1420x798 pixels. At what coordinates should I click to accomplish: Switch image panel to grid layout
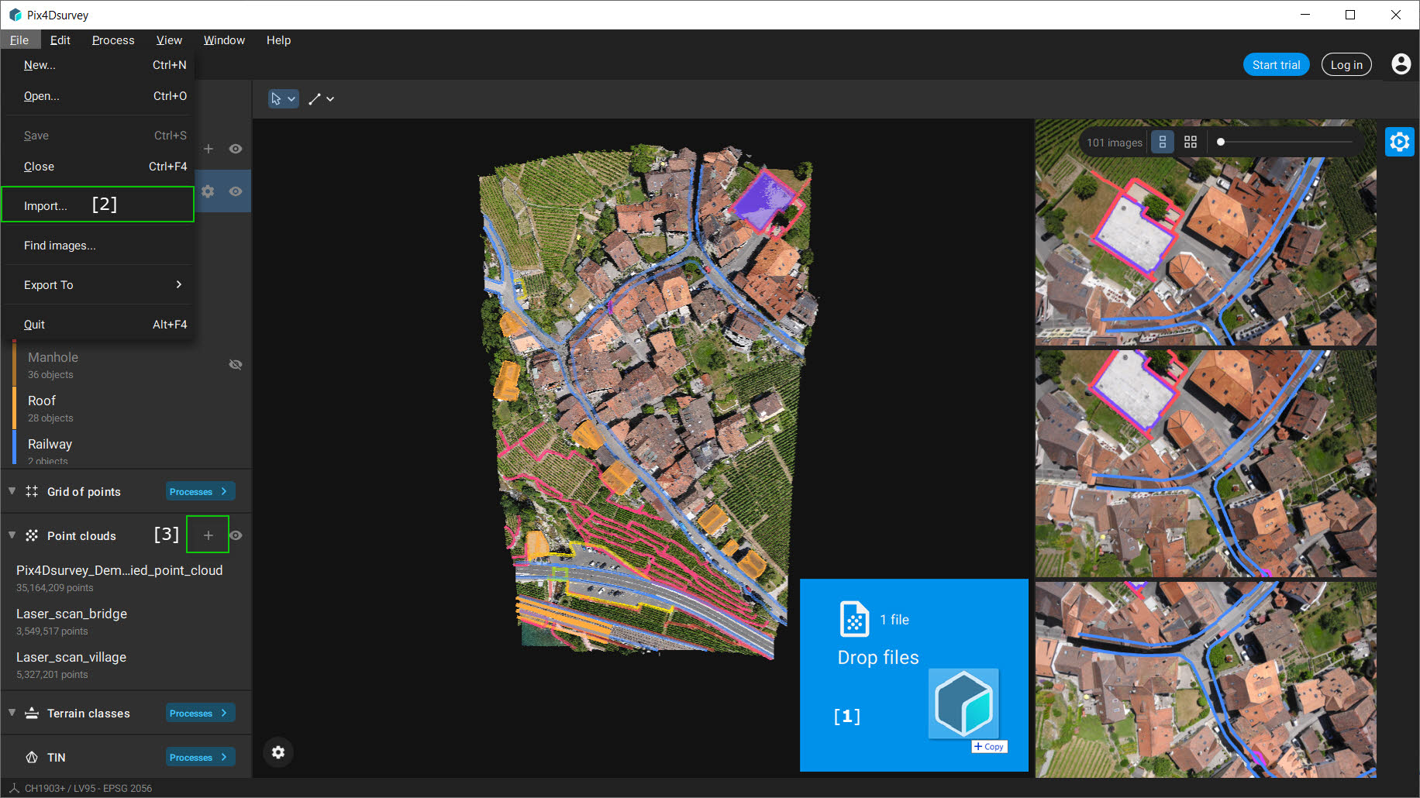pos(1191,142)
